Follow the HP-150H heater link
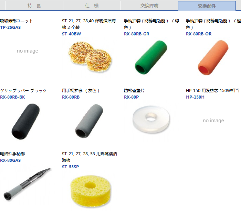Screen dimensions: 241x214 pyautogui.click(x=195, y=97)
